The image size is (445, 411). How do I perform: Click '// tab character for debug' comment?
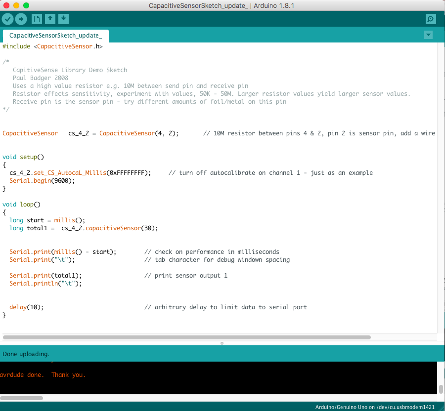tap(217, 260)
